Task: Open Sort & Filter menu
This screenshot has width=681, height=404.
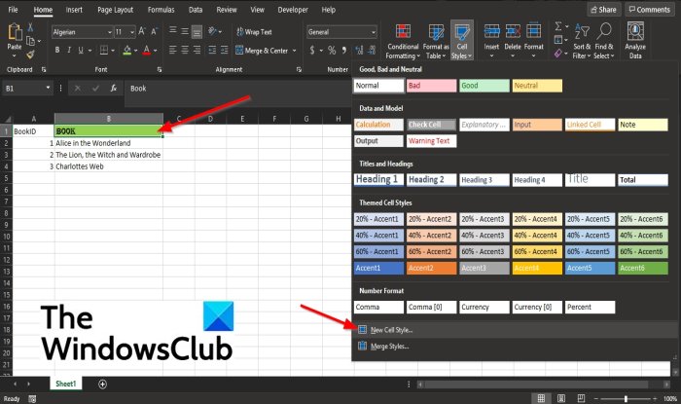Action: (x=582, y=41)
